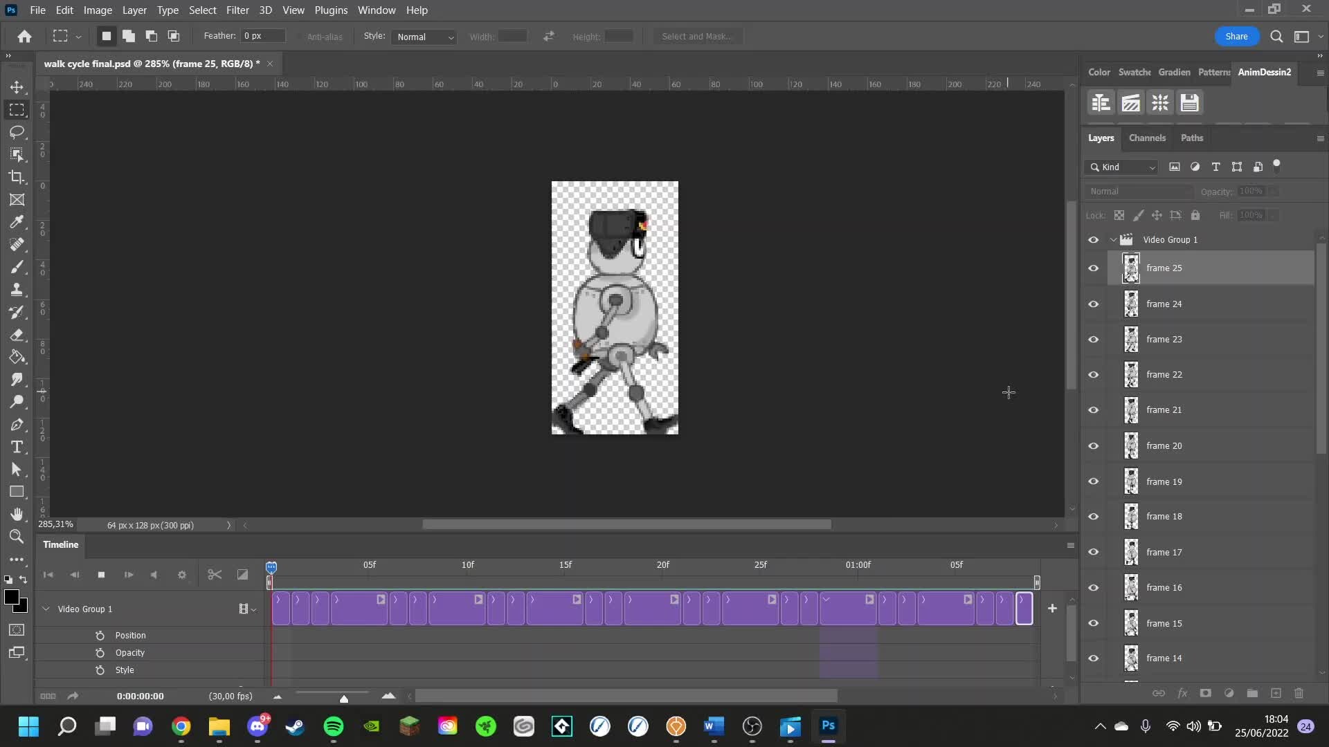
Task: Open the blending mode Normal dropdown
Action: [x=1139, y=191]
